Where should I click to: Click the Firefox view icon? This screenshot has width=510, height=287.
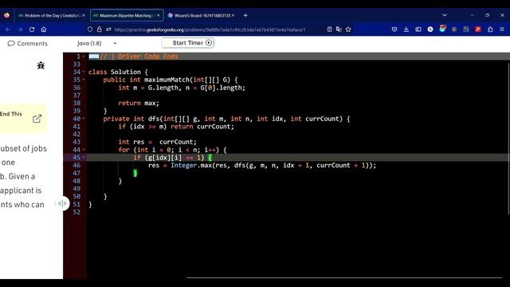[x=6, y=15]
